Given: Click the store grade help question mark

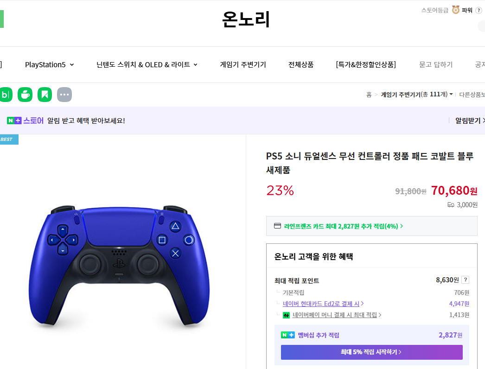Looking at the screenshot, I should tap(479, 10).
